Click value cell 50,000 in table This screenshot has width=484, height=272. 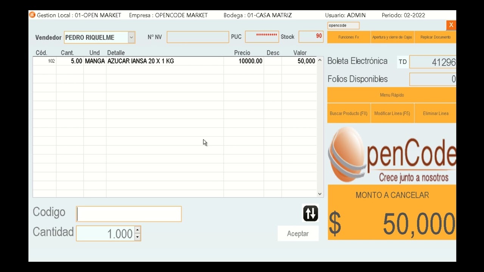point(299,61)
